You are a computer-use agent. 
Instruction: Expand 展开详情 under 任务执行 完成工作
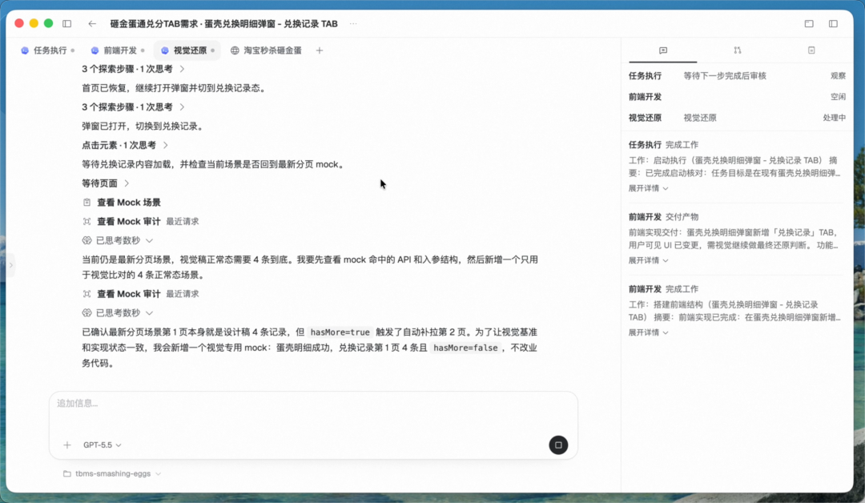click(x=648, y=189)
